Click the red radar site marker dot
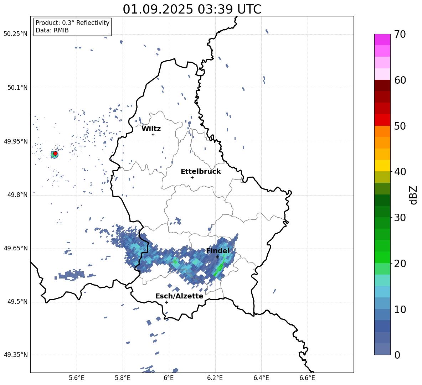The image size is (422, 385). click(55, 154)
